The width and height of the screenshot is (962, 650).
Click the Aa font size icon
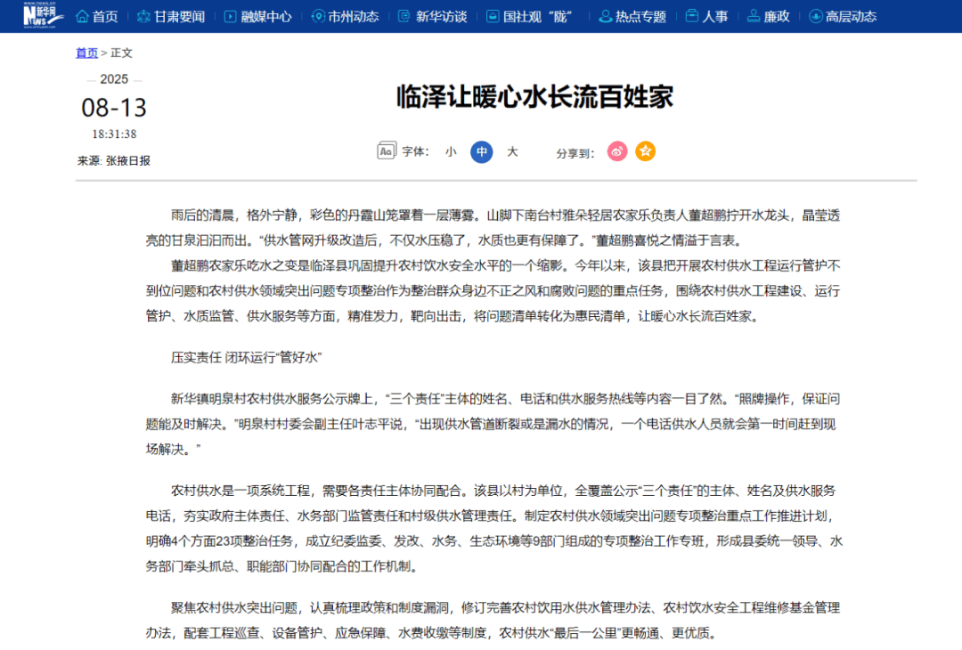click(x=387, y=150)
